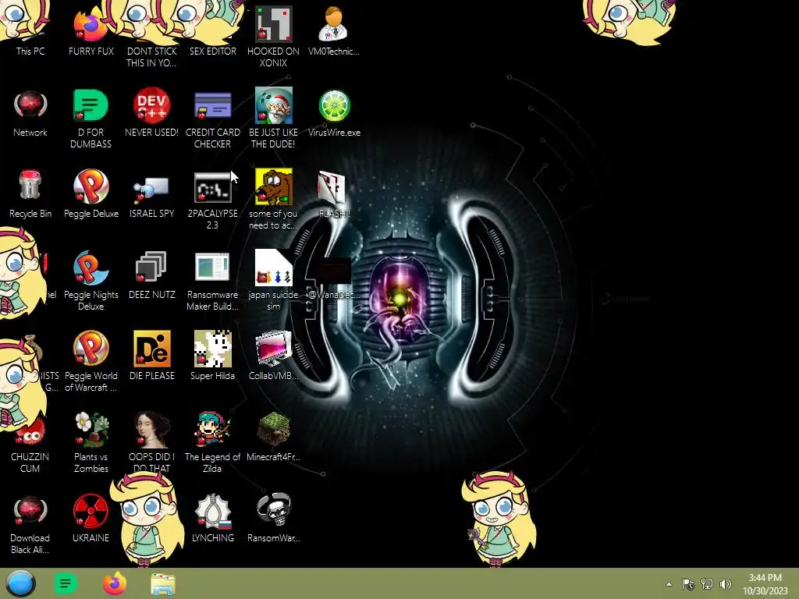Select the OOPS DID I DO THAT portrait icon

coord(151,443)
